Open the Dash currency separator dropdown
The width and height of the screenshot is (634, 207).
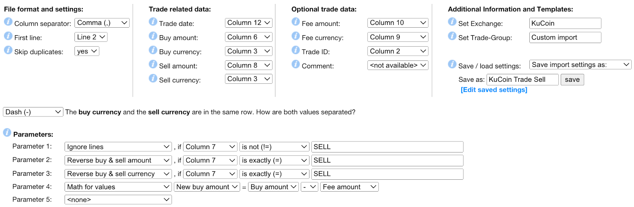coord(33,112)
